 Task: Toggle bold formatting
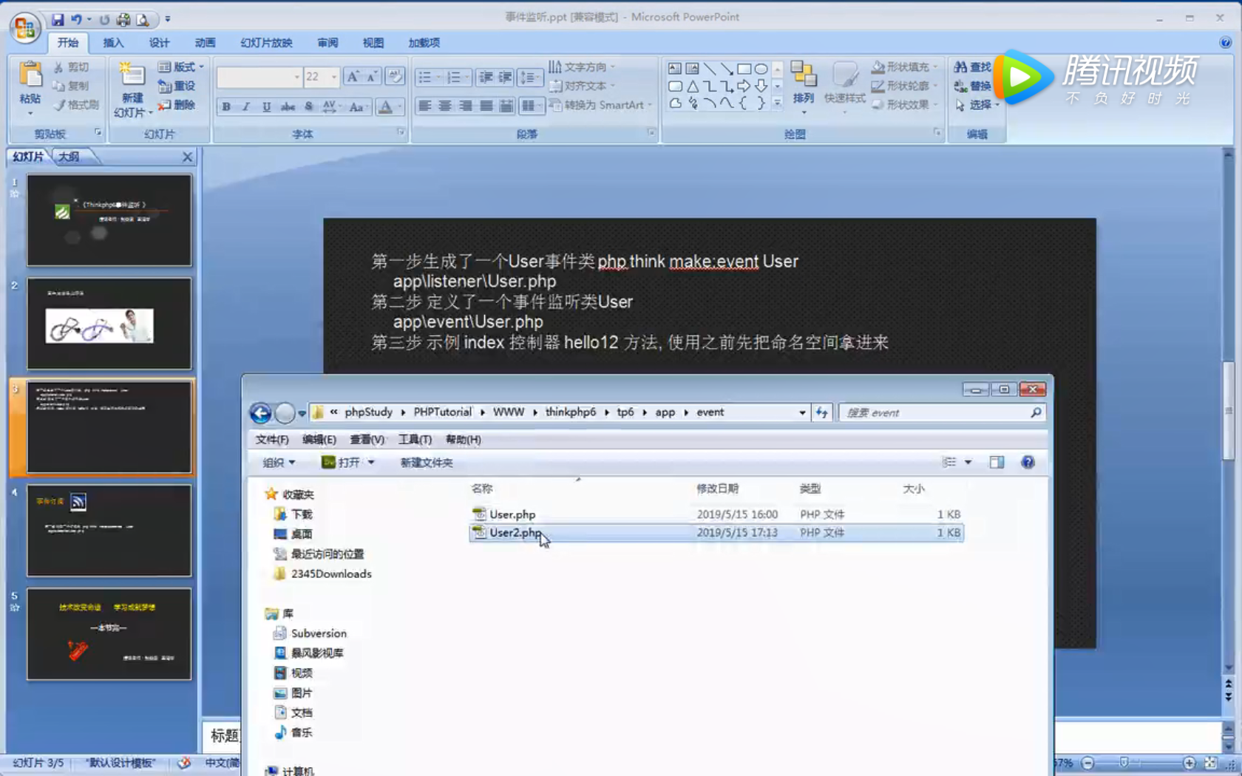[x=226, y=107]
